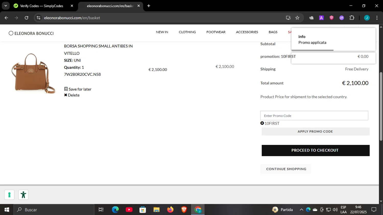Remove the 10FIRST promo code
This screenshot has height=215, width=383.
pyautogui.click(x=262, y=123)
